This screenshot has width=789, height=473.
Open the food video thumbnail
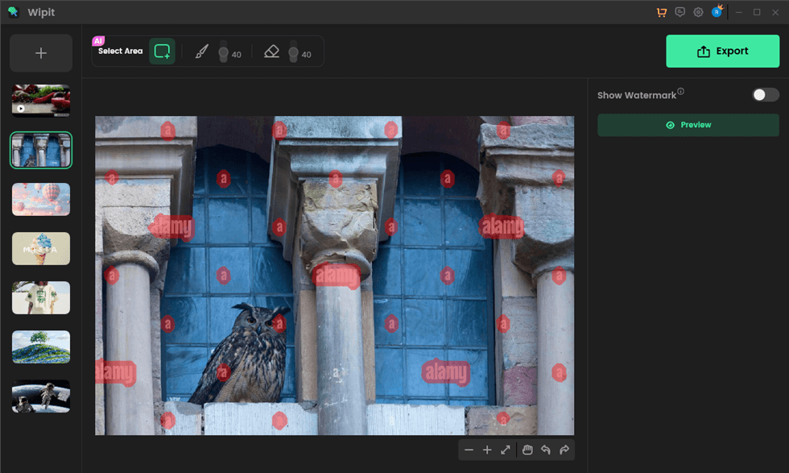(41, 101)
